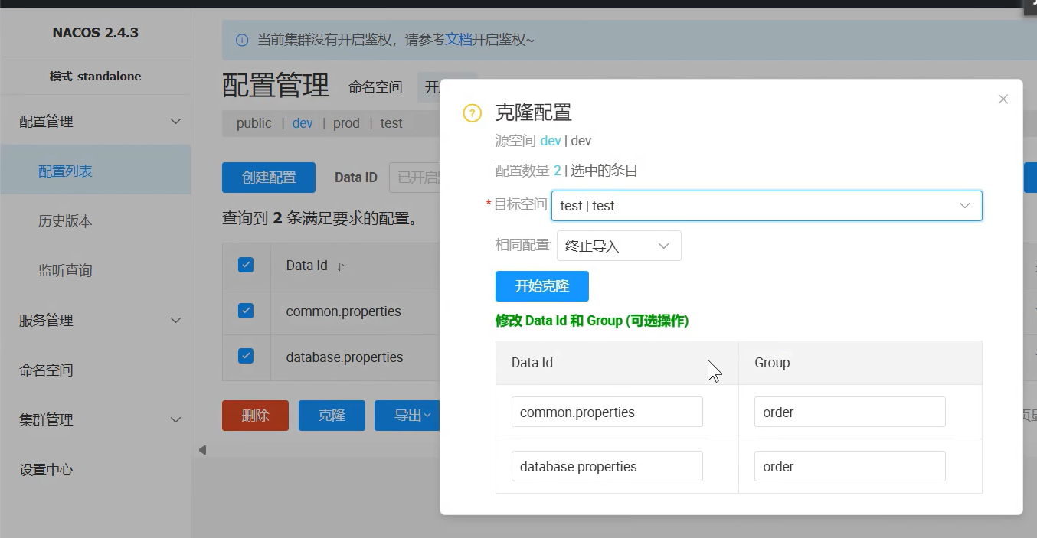Open the 目标空间 target namespace dropdown
The height and width of the screenshot is (538, 1037).
[964, 206]
